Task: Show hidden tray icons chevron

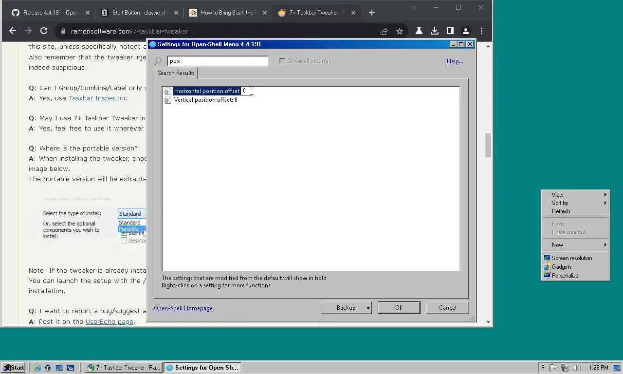Action: pyautogui.click(x=543, y=368)
